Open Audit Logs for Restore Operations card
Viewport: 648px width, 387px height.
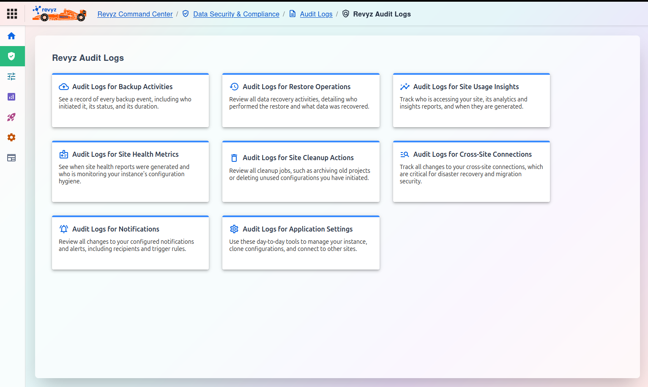tap(301, 101)
